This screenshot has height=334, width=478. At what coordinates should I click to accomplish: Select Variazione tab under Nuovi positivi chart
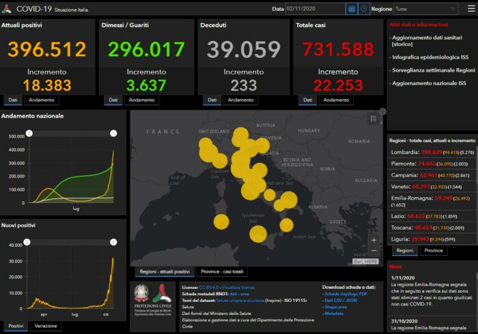(x=46, y=327)
